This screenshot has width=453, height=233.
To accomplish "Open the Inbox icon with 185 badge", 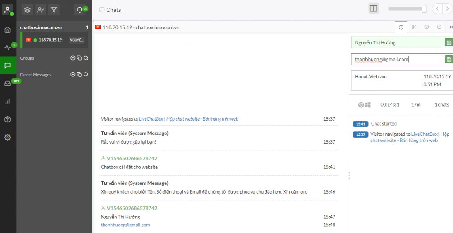I will point(8,84).
